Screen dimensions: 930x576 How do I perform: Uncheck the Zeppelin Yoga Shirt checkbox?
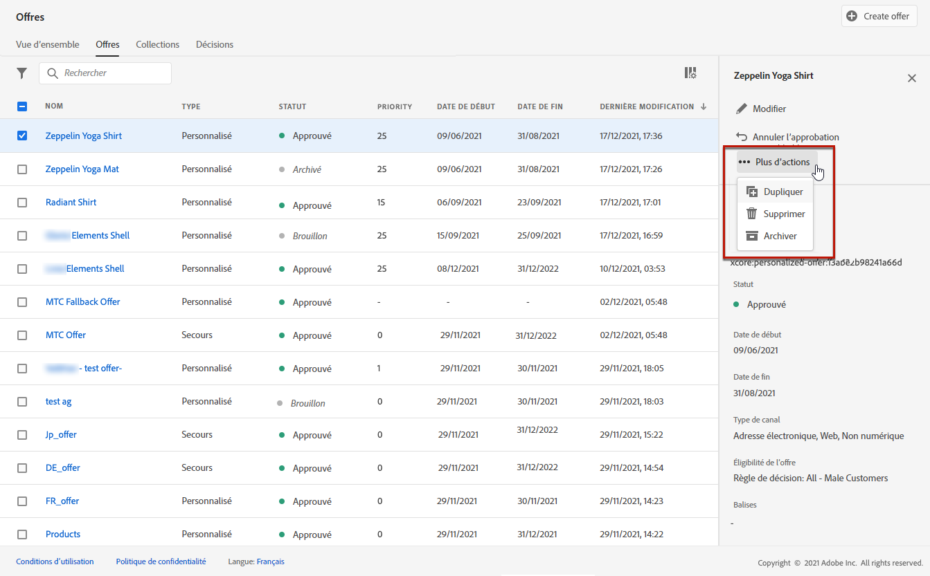[x=22, y=136]
